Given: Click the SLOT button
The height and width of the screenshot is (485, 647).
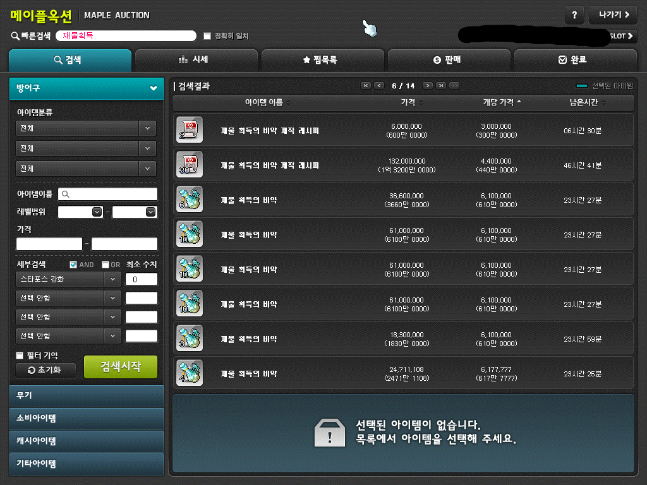Looking at the screenshot, I should (x=622, y=36).
